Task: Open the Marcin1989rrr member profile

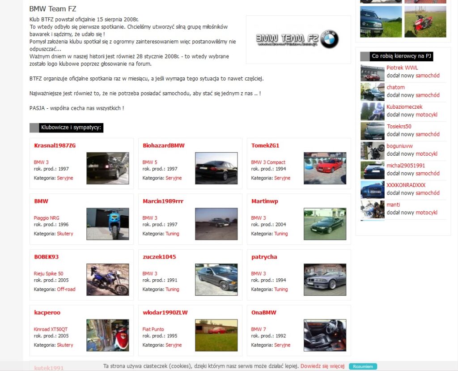Action: pyautogui.click(x=163, y=201)
